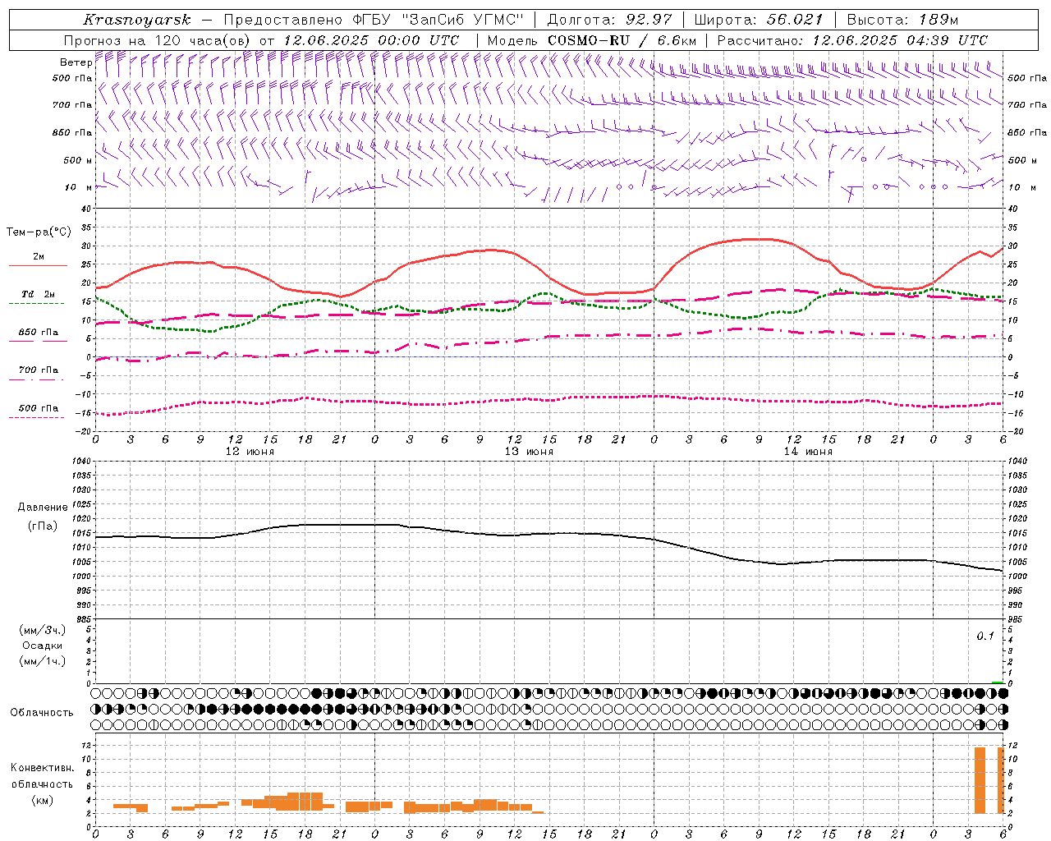Click the '850 гПа' temperature legend entry

pyautogui.click(x=39, y=333)
